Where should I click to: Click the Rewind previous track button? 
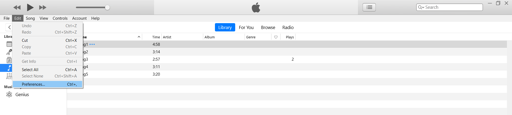click(x=17, y=7)
